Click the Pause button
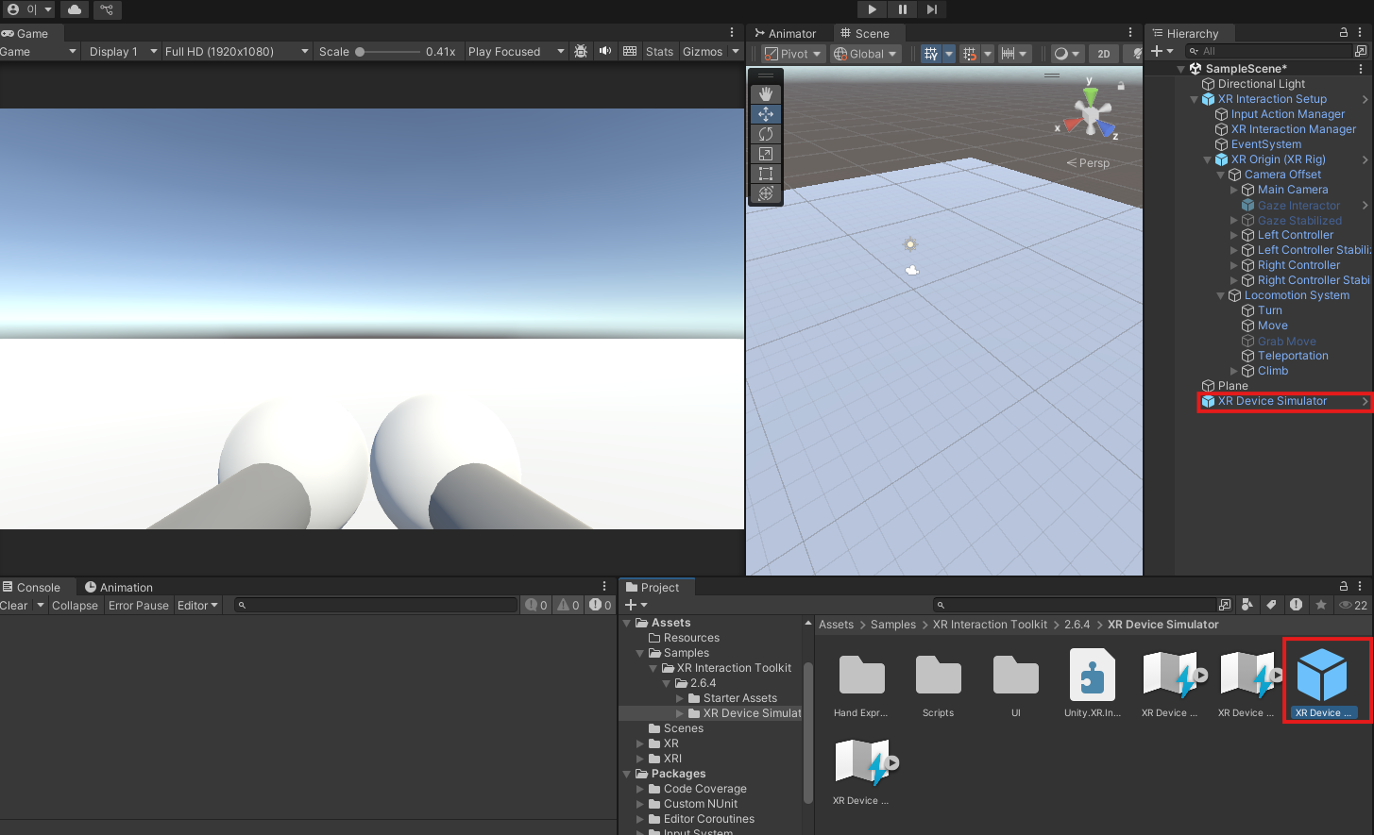This screenshot has height=835, width=1374. (x=902, y=9)
